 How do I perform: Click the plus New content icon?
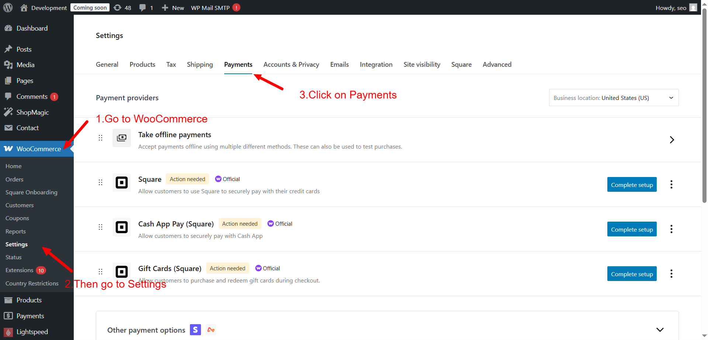coord(165,7)
